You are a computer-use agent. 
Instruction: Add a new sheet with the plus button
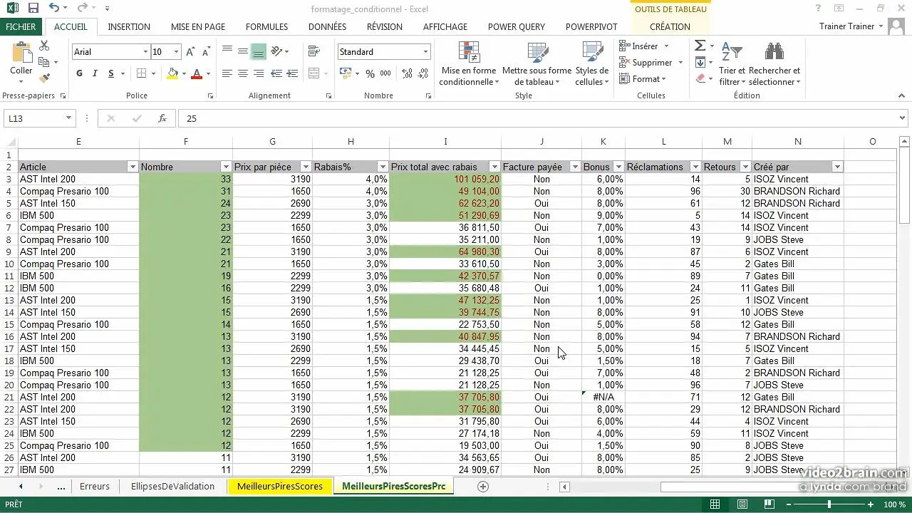483,487
